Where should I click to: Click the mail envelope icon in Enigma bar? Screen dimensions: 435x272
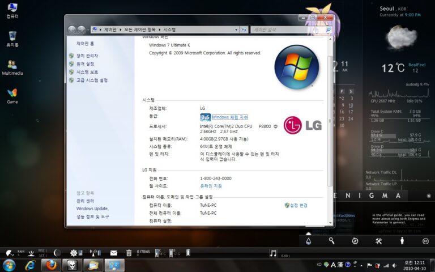pos(113,253)
